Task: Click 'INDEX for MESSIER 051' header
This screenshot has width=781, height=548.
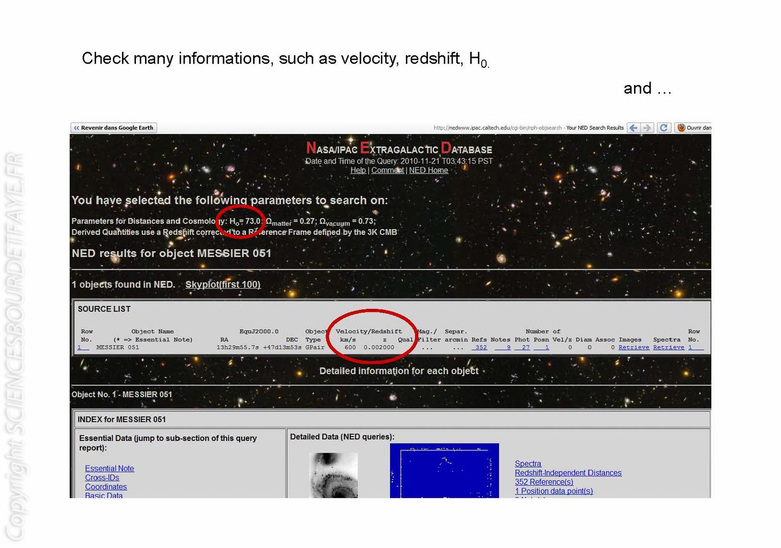Action: (122, 419)
